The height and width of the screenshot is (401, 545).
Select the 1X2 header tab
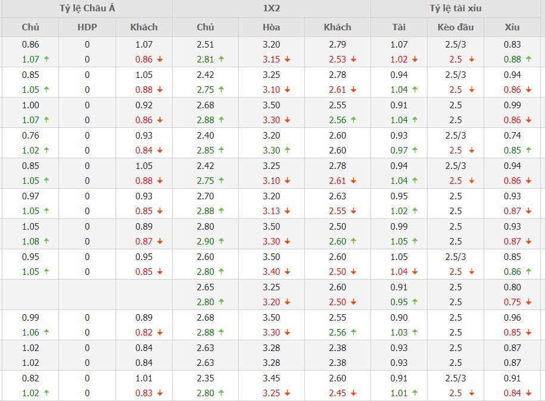tap(271, 8)
